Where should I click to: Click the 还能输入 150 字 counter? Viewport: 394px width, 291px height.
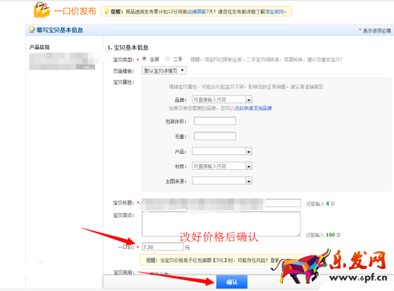point(323,235)
